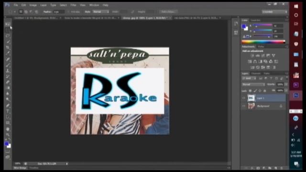This screenshot has width=306, height=172.
Task: Open the Layers panel flyout menu
Action: click(286, 74)
